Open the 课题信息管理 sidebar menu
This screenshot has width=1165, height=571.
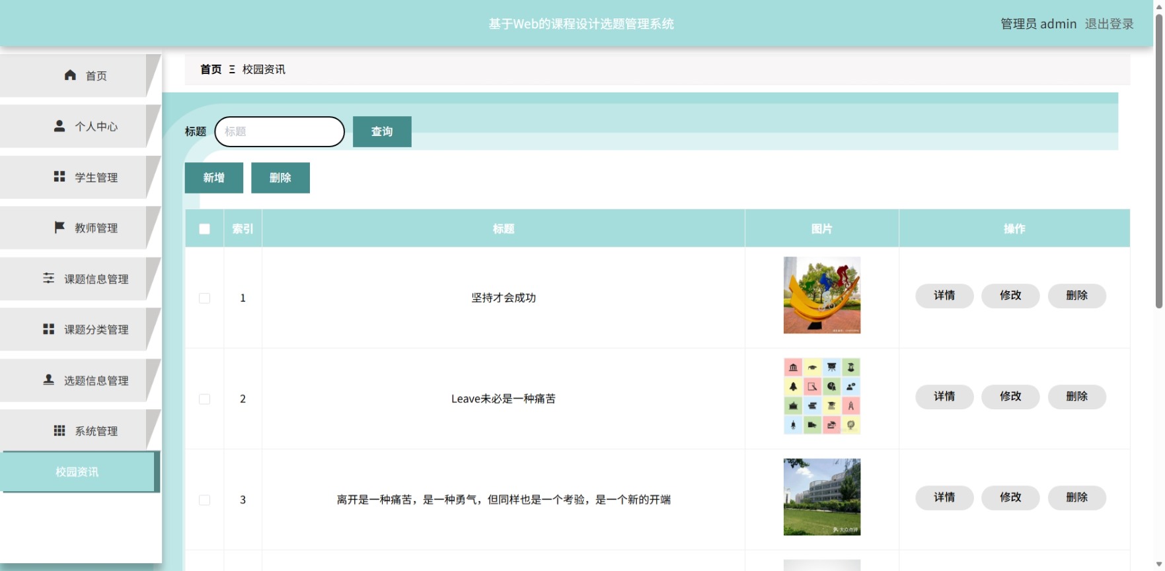(80, 279)
